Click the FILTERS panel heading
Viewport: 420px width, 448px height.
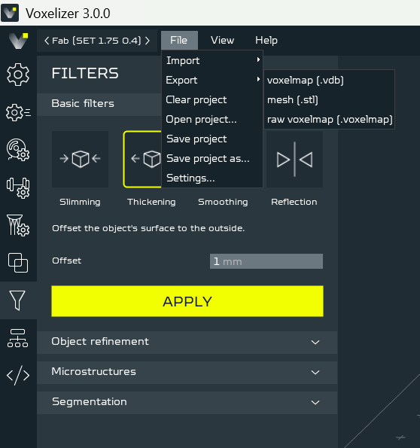click(x=85, y=74)
